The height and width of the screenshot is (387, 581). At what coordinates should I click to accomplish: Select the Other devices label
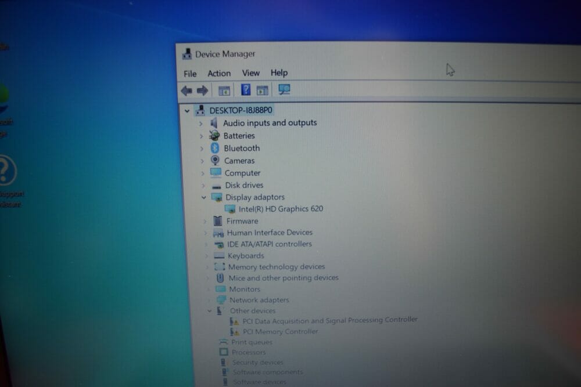pyautogui.click(x=253, y=310)
